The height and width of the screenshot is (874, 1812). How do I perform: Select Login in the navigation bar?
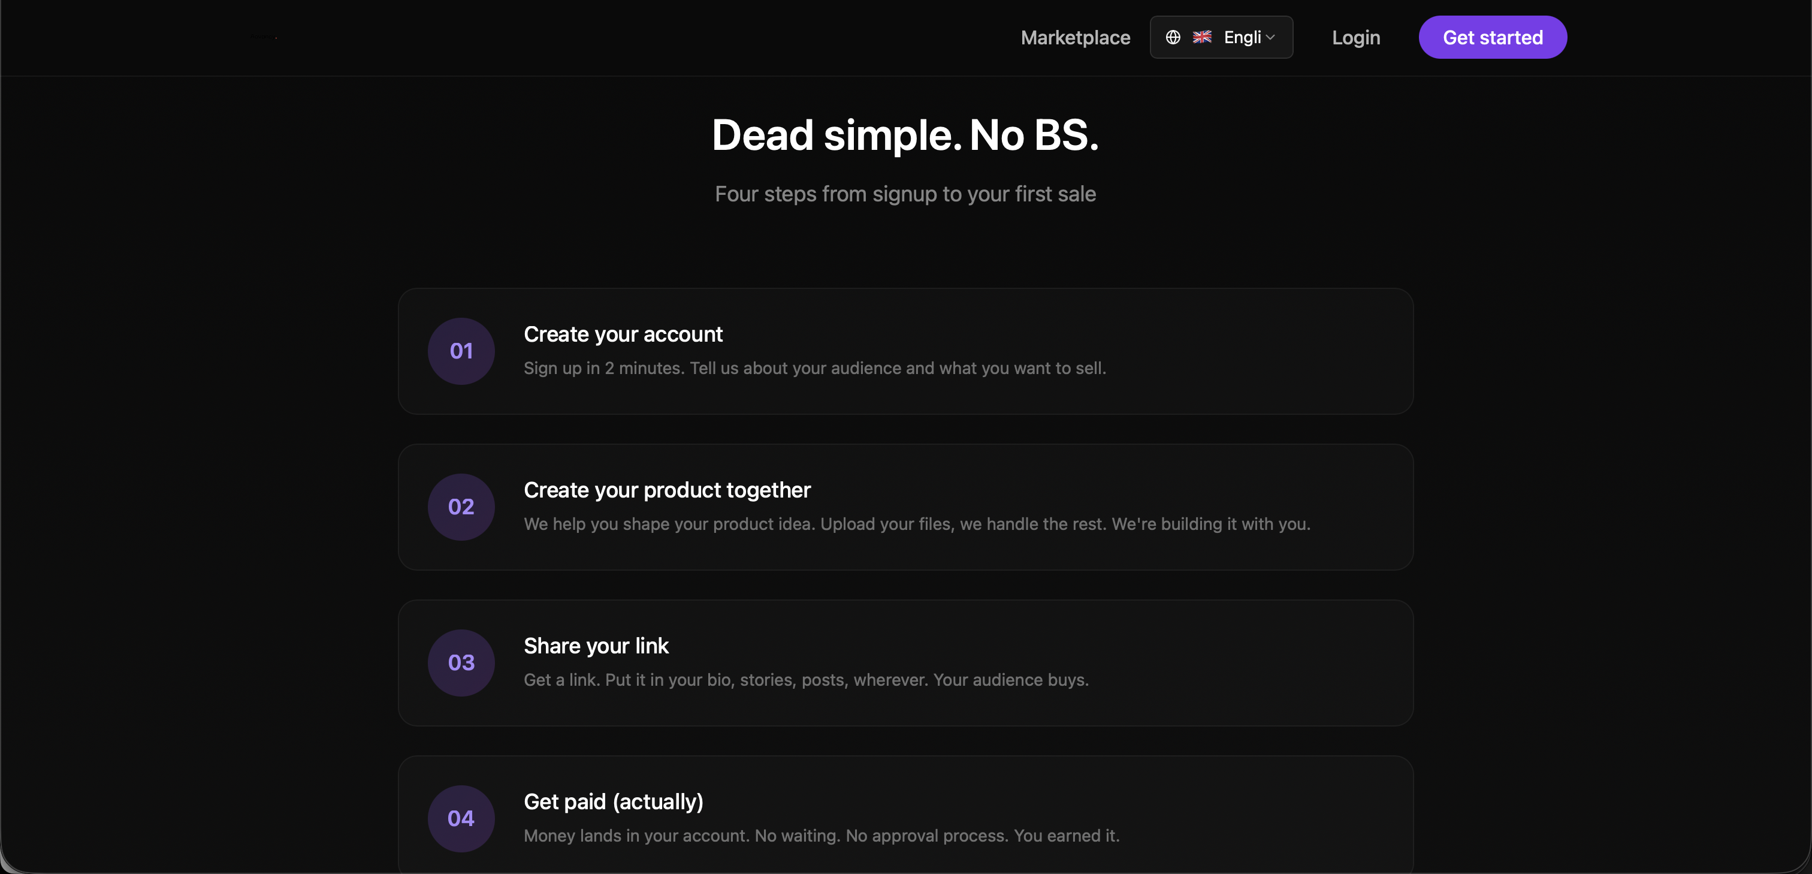[1355, 37]
